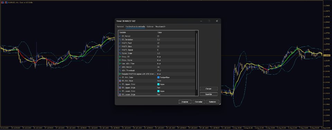Image resolution: width=332 pixels, height=130 pixels.
Task: Select the true value for Require MACD row
Action: [x=159, y=74]
